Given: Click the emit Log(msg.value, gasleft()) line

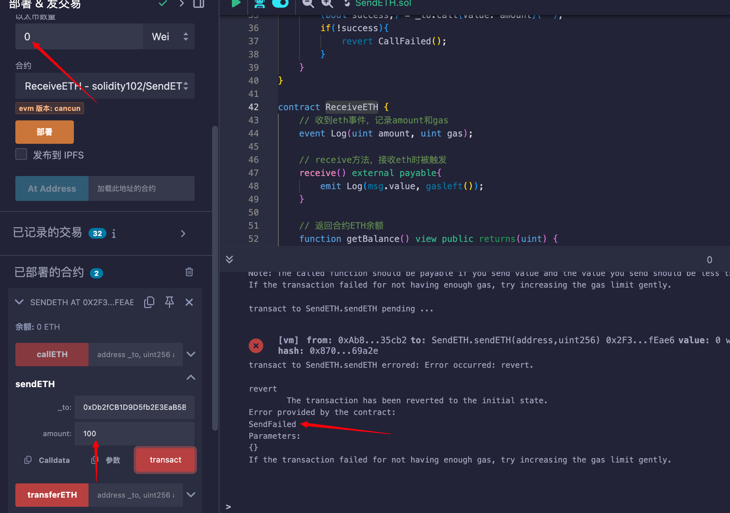Looking at the screenshot, I should click(402, 186).
